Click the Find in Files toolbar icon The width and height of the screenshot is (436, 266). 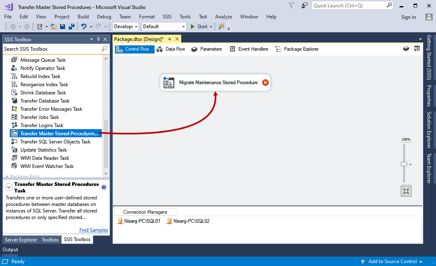[x=221, y=27]
